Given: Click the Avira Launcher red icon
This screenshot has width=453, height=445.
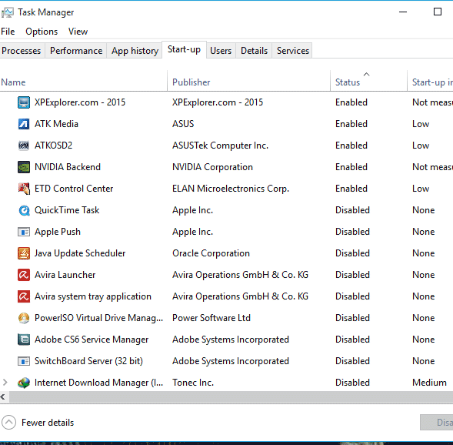Looking at the screenshot, I should (x=24, y=275).
